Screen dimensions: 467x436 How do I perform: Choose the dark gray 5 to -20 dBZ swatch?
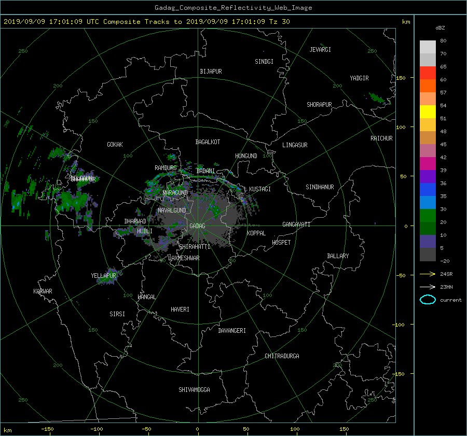pos(428,255)
